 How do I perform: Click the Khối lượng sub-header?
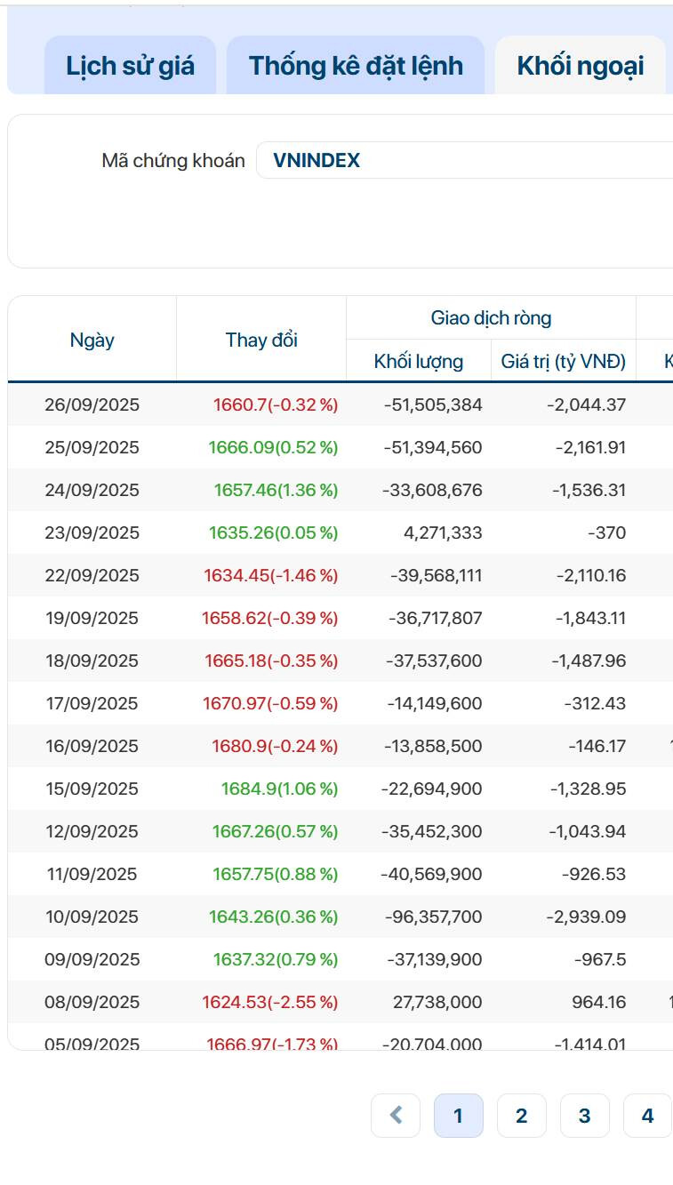click(x=418, y=361)
